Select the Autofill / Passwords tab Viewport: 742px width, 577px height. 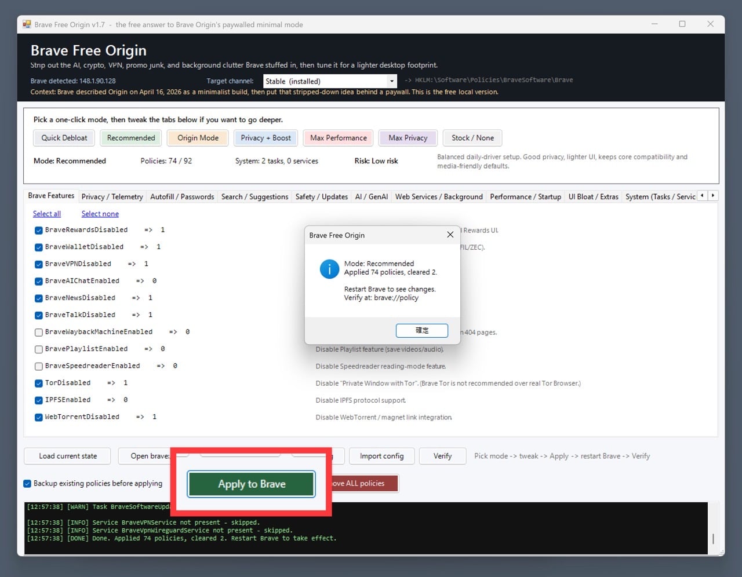182,197
